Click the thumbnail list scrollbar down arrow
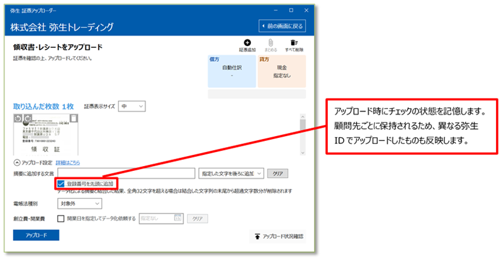Screen dimensions: 499x261 point(303,153)
